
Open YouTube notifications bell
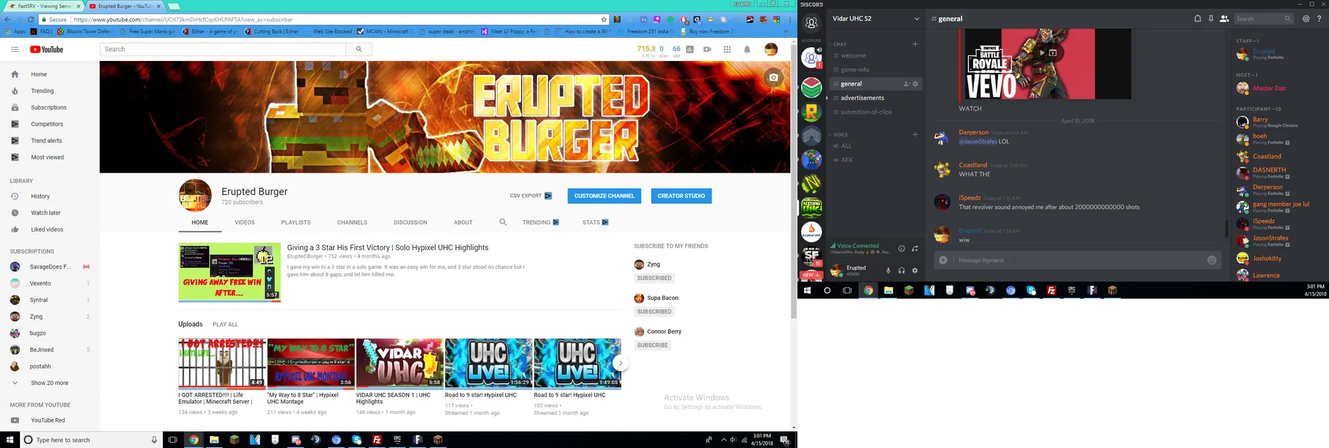[747, 49]
